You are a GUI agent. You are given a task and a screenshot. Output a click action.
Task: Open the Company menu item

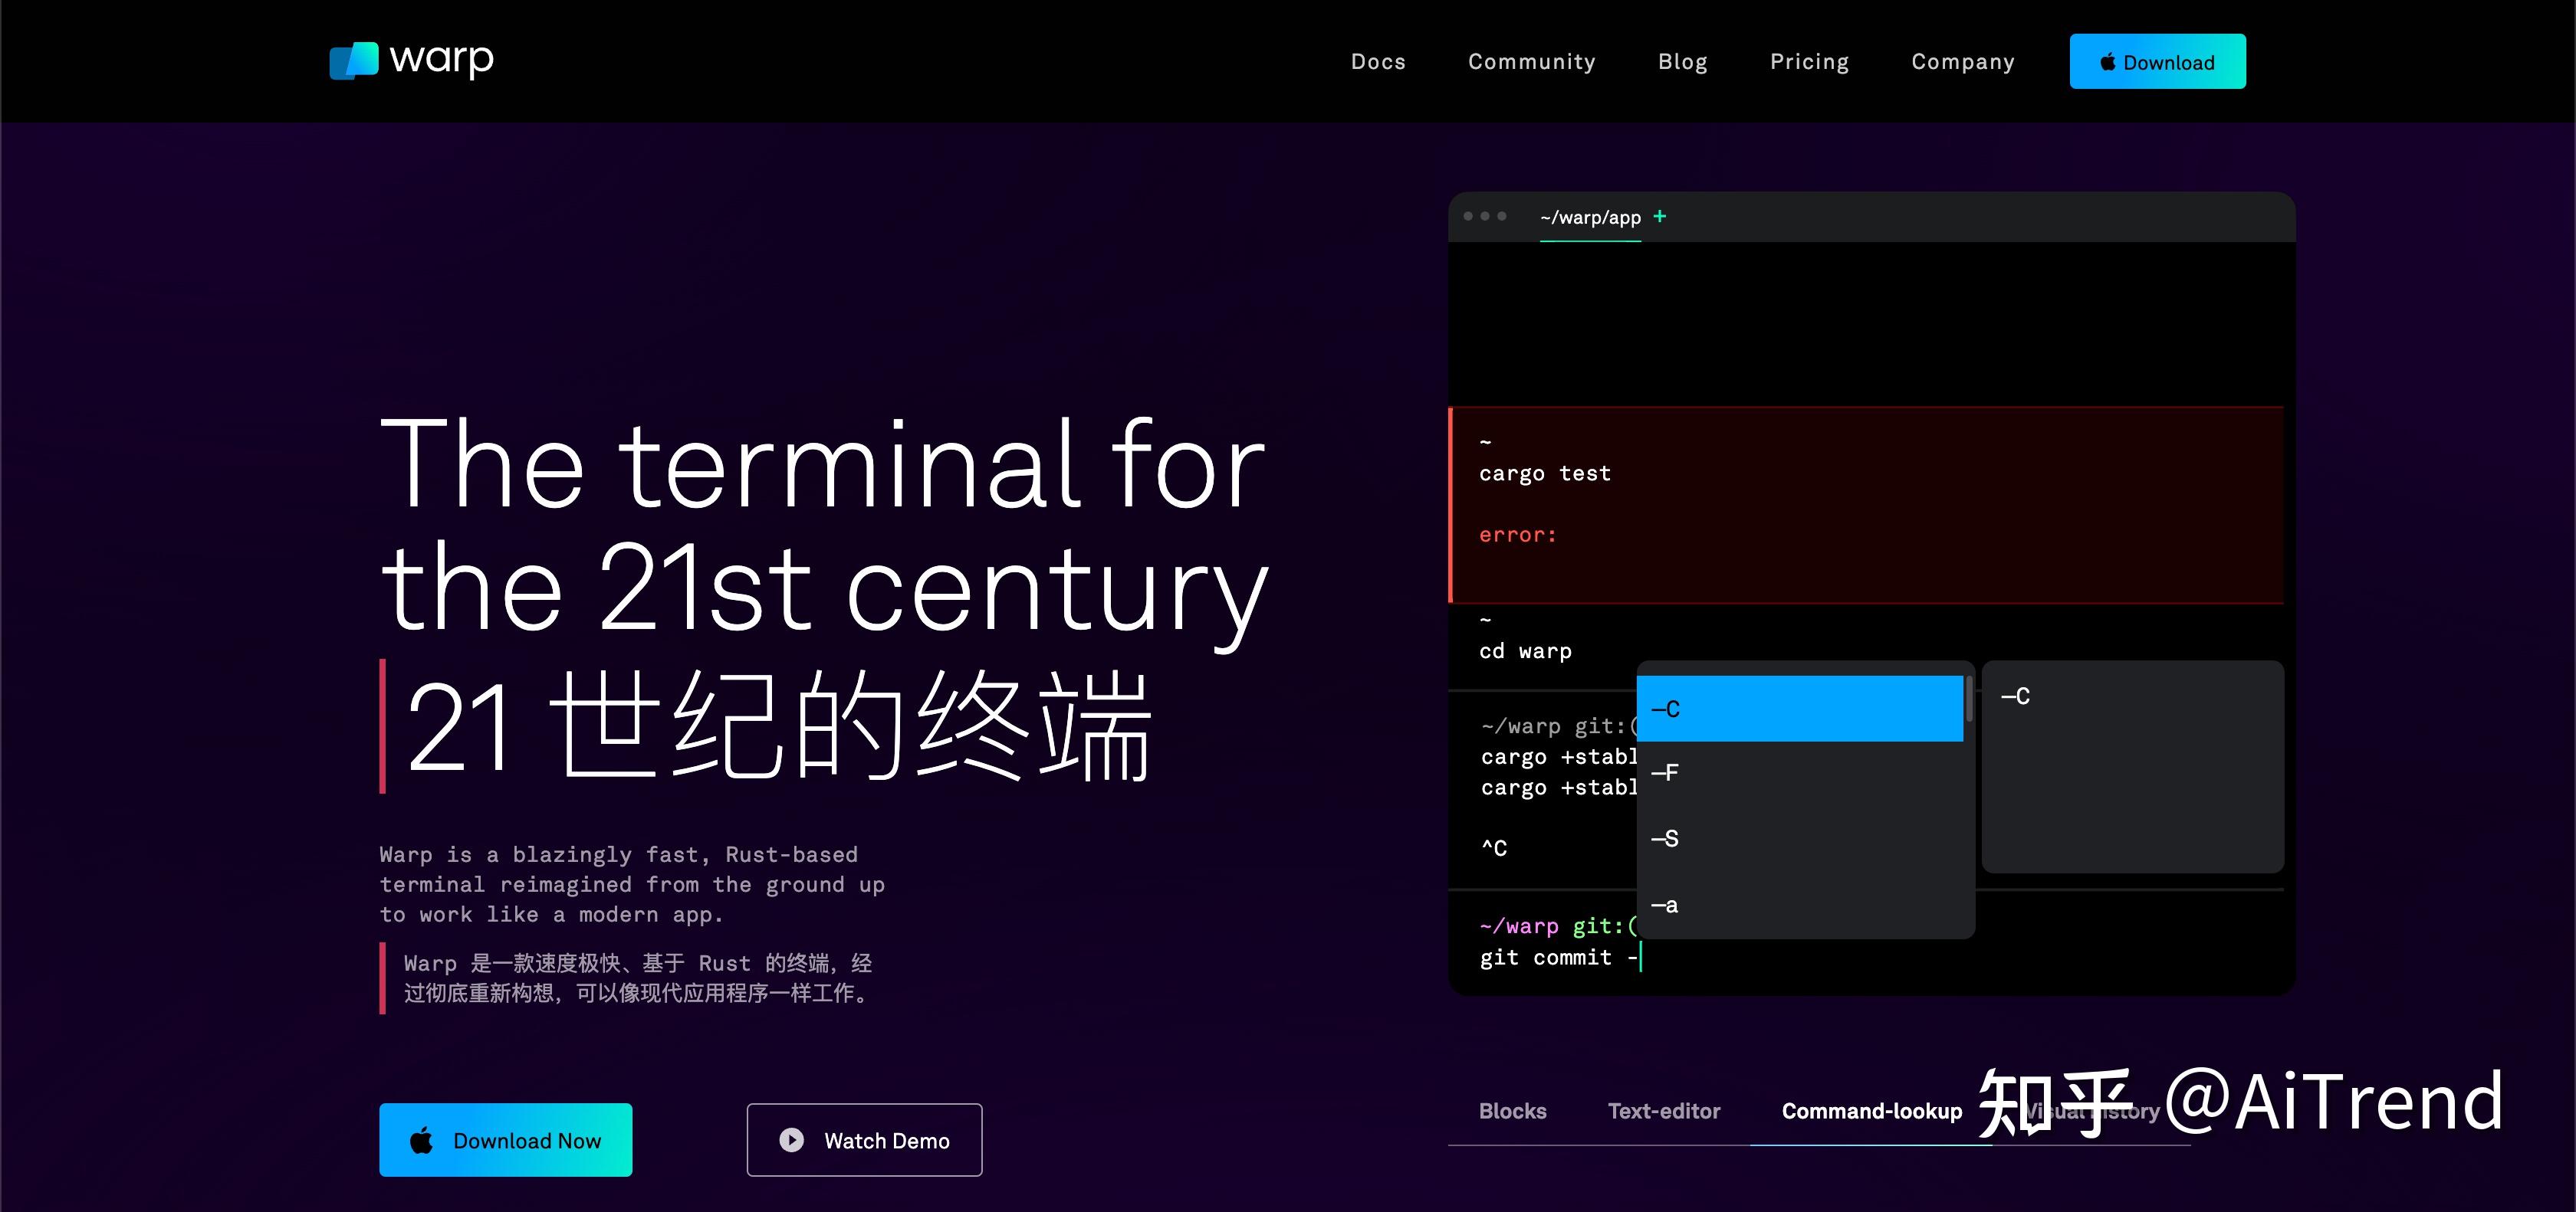point(1962,62)
